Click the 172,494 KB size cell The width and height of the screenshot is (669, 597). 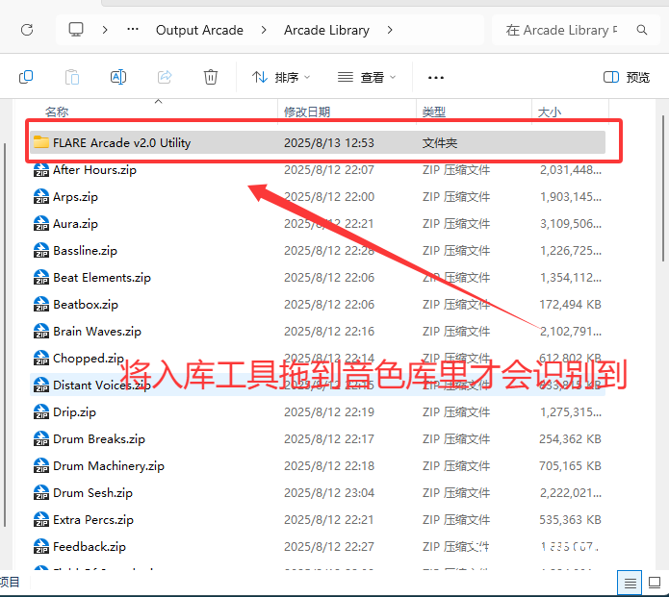click(x=570, y=304)
